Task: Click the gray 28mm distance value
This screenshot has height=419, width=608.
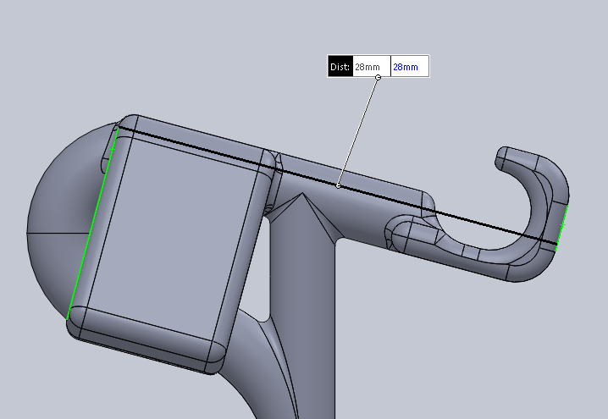Action: tap(368, 67)
